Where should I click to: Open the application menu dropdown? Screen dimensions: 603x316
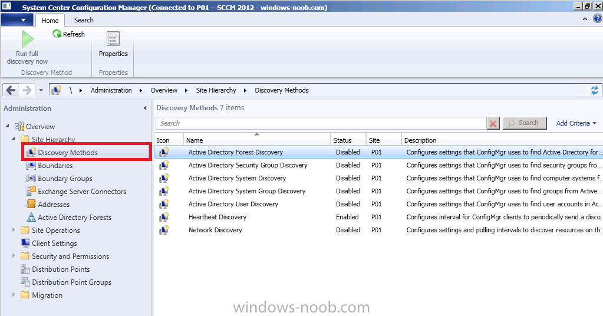click(17, 20)
